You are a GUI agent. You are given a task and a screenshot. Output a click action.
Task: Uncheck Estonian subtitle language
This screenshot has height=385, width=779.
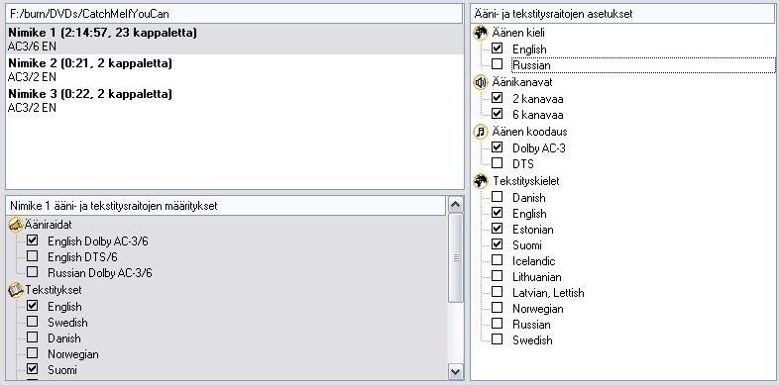[497, 229]
